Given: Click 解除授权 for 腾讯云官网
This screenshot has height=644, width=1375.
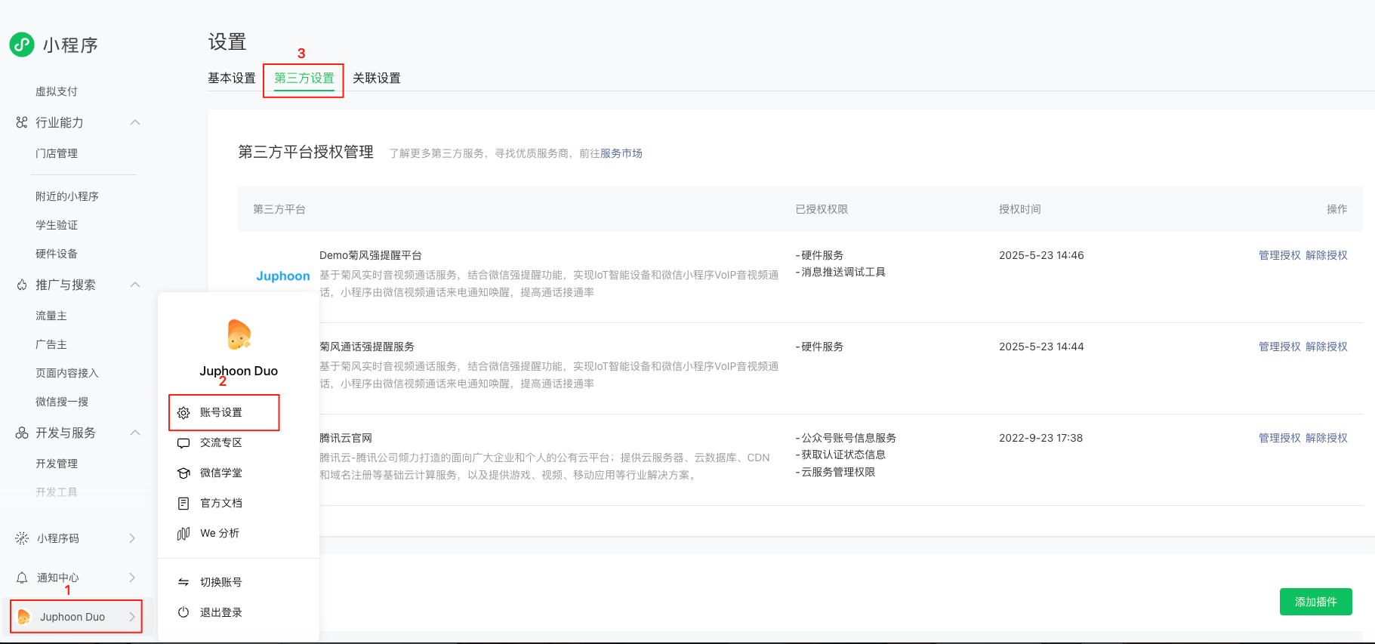Looking at the screenshot, I should (x=1327, y=438).
